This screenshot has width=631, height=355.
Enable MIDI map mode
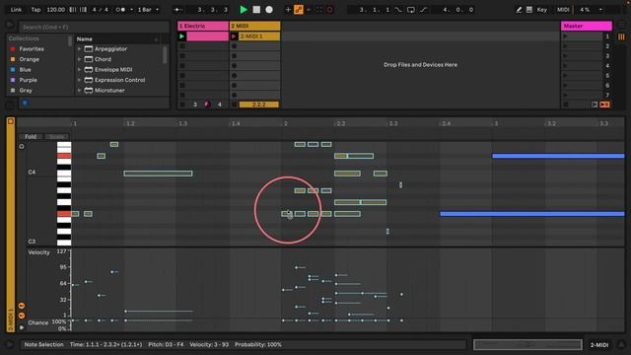pyautogui.click(x=563, y=9)
